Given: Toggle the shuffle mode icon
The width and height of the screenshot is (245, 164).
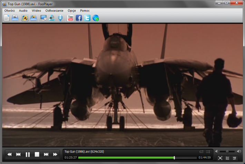Looking at the screenshot, I should point(208,152).
